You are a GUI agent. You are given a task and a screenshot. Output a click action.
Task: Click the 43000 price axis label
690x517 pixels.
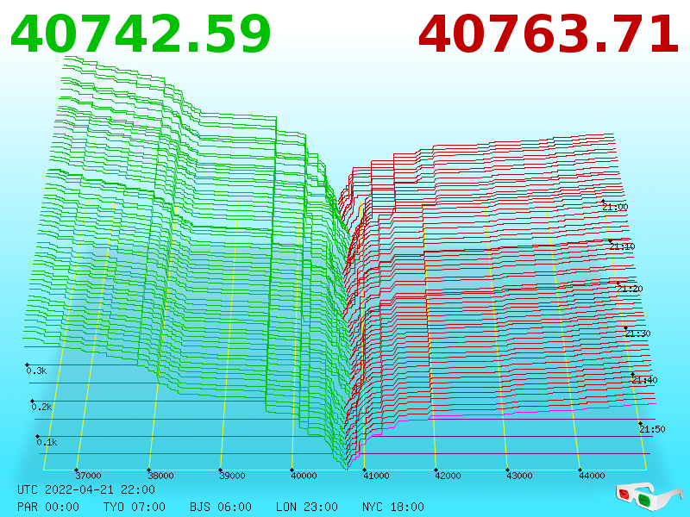(520, 476)
